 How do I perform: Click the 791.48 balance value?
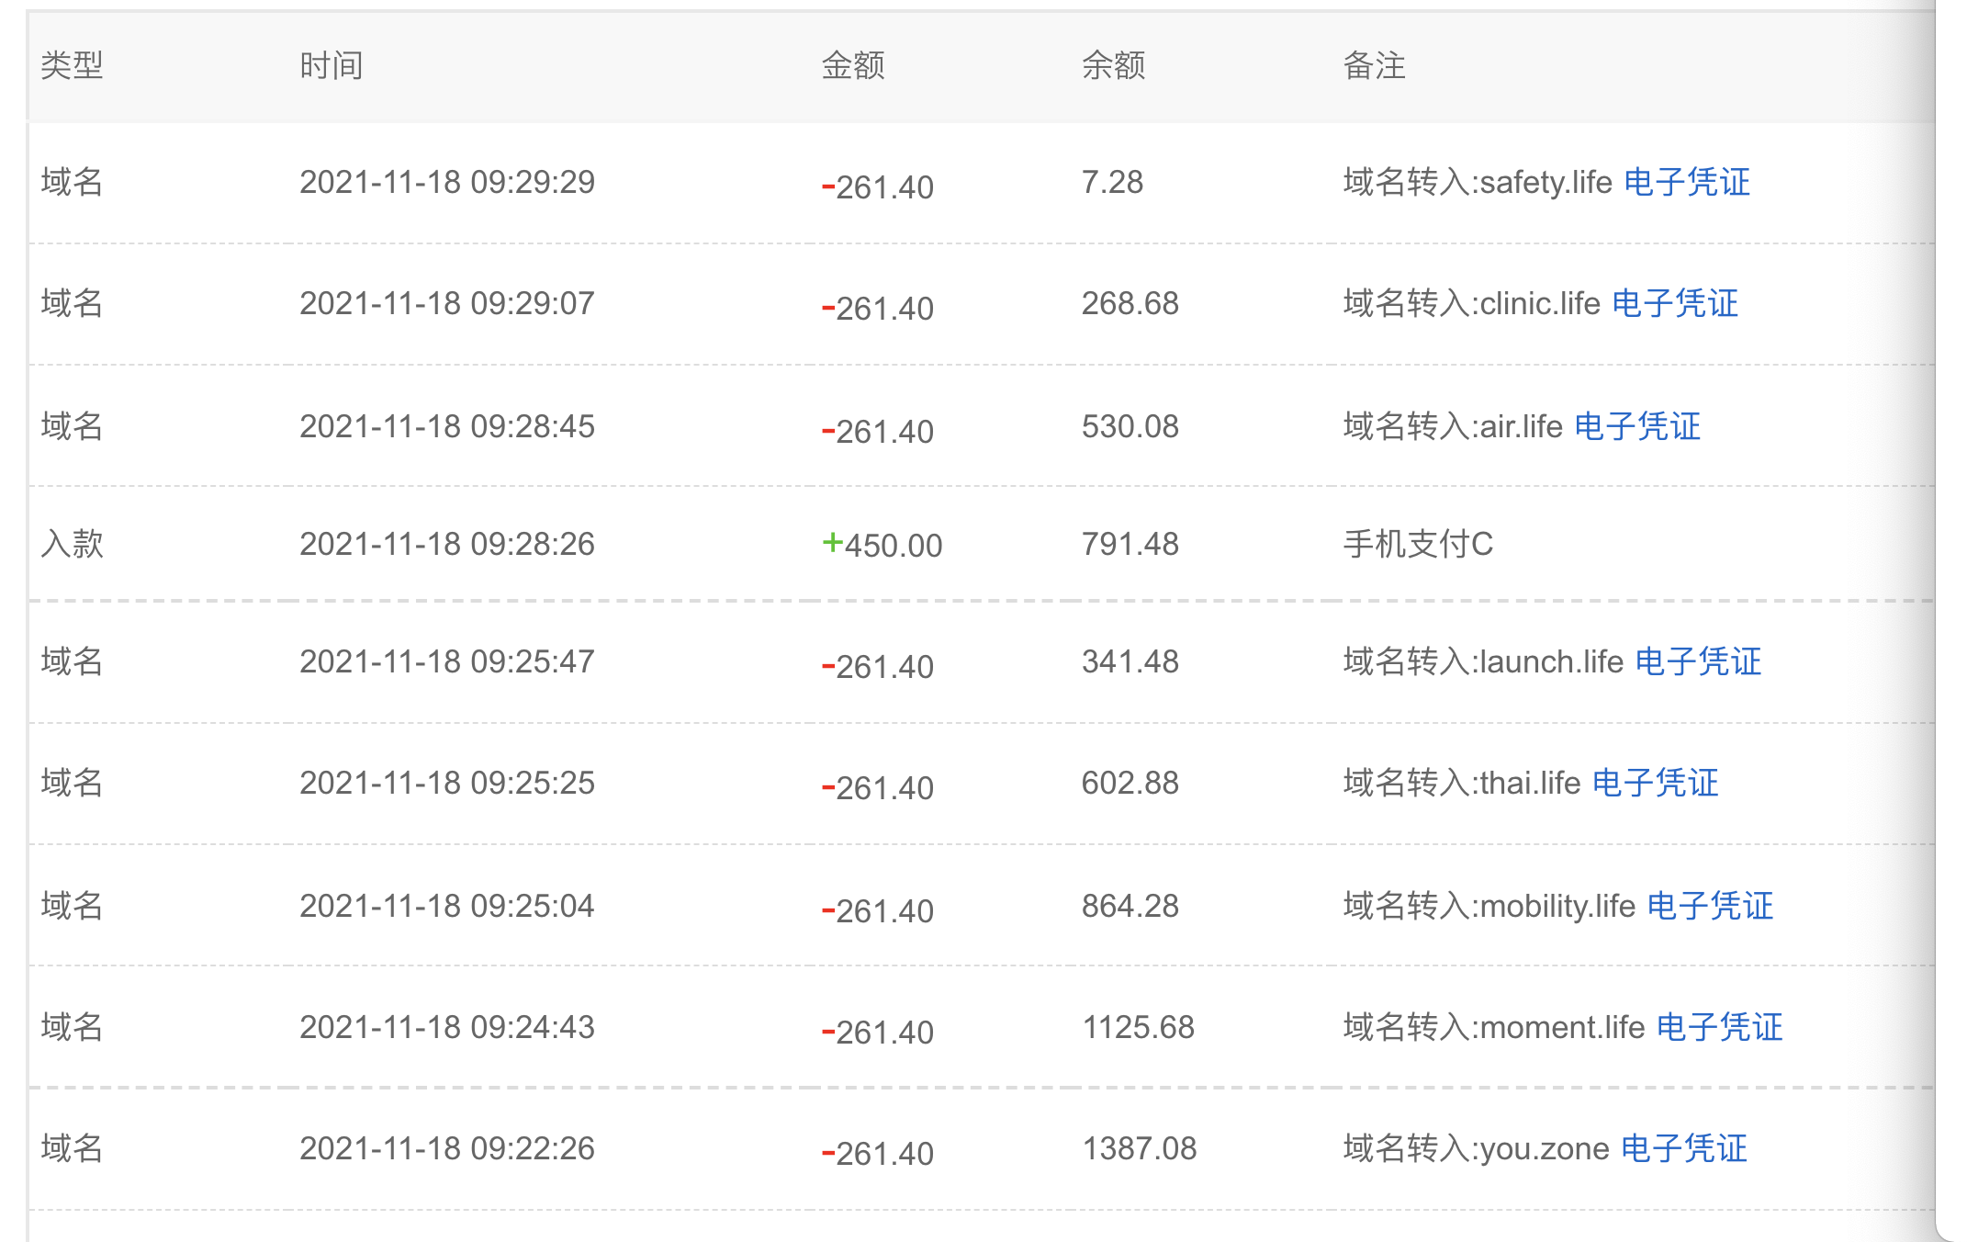point(1130,544)
